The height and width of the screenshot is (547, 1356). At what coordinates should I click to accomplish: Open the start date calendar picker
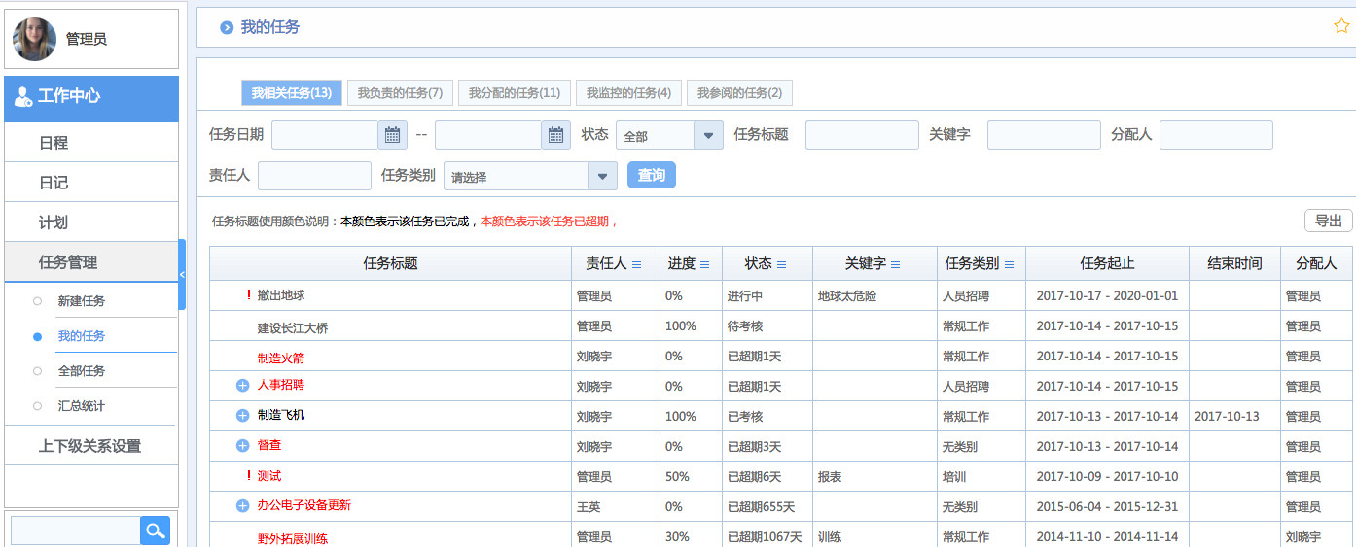click(392, 135)
